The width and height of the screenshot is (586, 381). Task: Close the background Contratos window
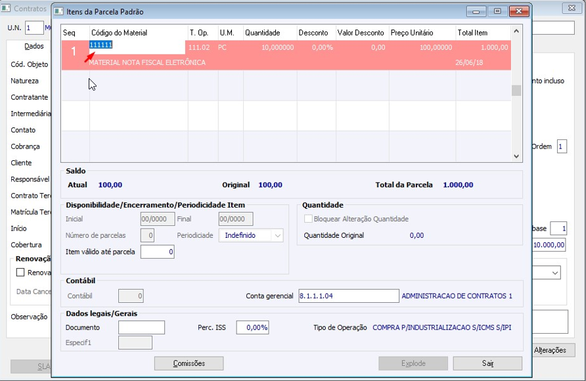coord(572,8)
